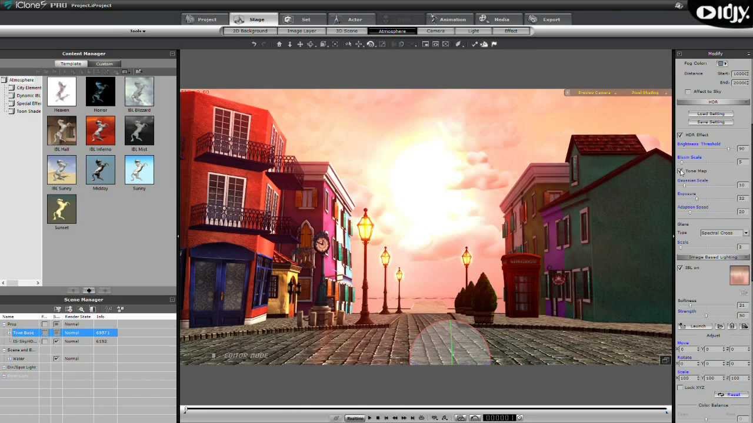The image size is (753, 423).
Task: Toggle the HDR Effect checkbox
Action: (680, 135)
